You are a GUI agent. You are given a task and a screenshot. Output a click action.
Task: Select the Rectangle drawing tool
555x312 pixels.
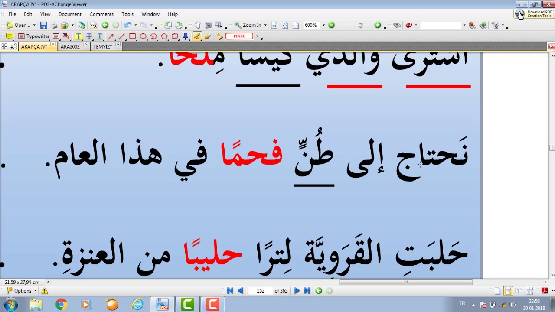[133, 36]
